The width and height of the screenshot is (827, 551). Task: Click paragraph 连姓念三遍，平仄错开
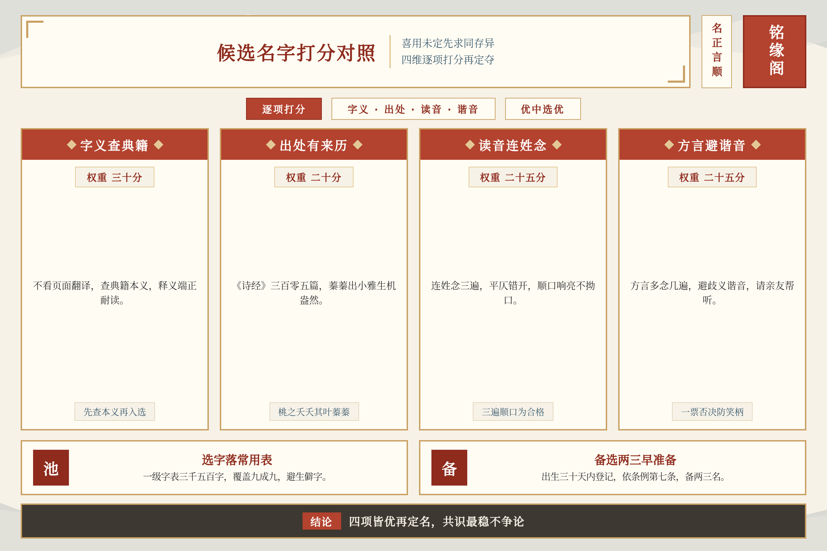point(513,292)
